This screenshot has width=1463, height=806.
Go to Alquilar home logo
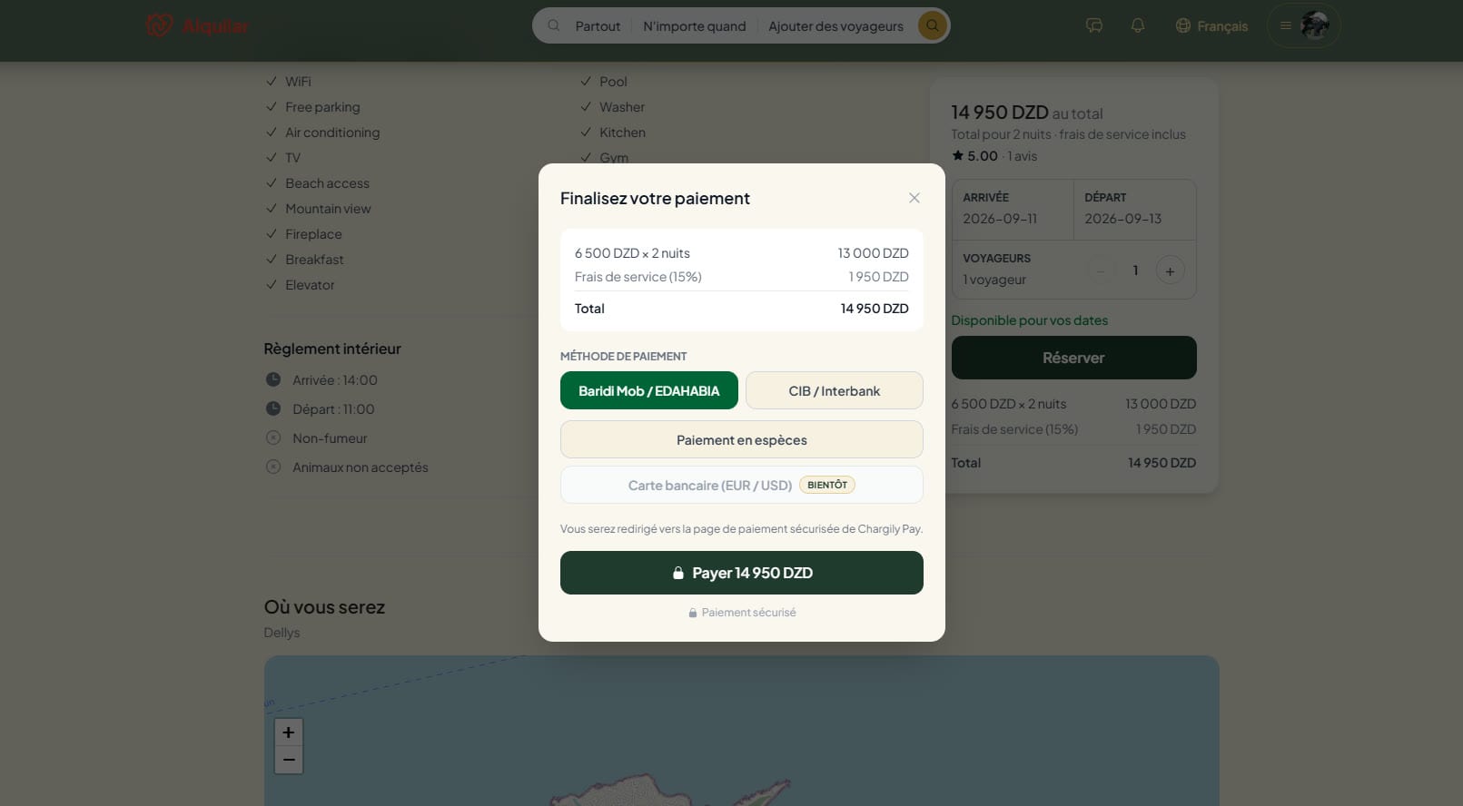coord(197,26)
